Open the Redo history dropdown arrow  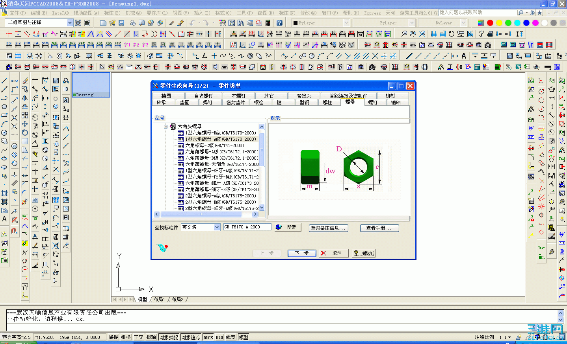pyautogui.click(x=213, y=23)
